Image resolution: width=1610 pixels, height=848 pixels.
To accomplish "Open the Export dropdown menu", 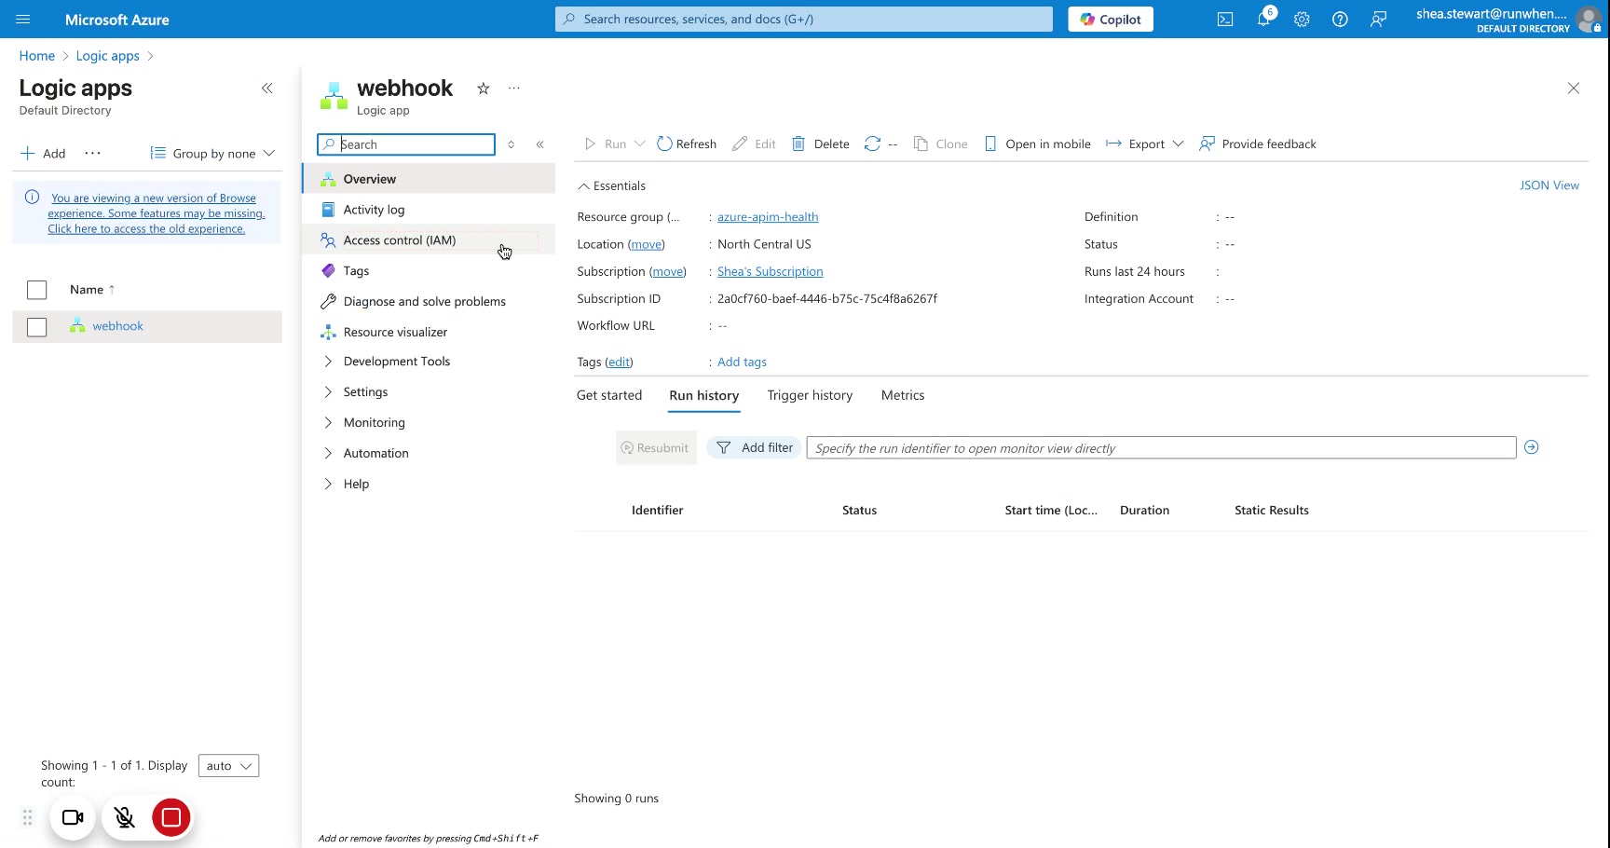I will tap(1145, 144).
